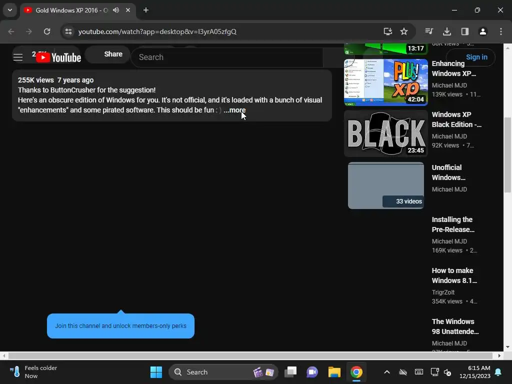This screenshot has width=512, height=384.
Task: Mute the tab using the speaker icon
Action: pos(116,10)
